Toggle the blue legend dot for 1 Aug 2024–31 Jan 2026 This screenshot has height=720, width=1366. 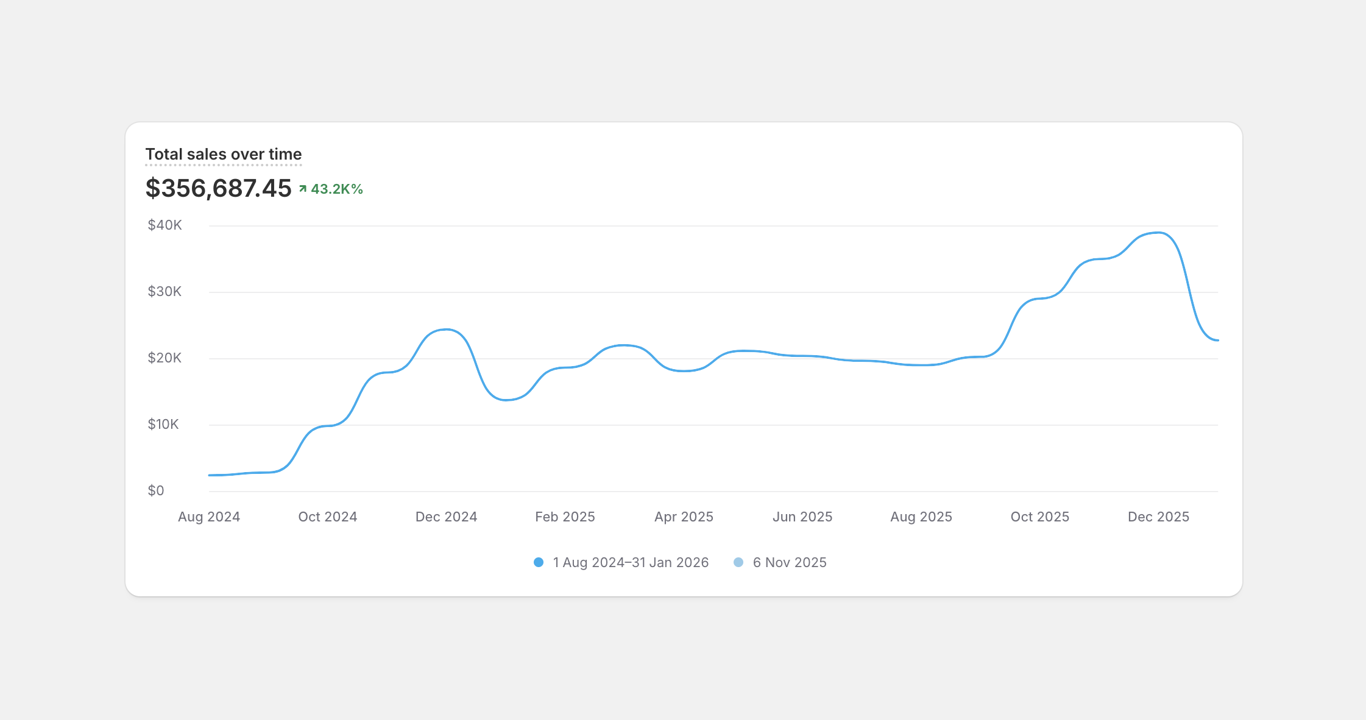coord(539,562)
